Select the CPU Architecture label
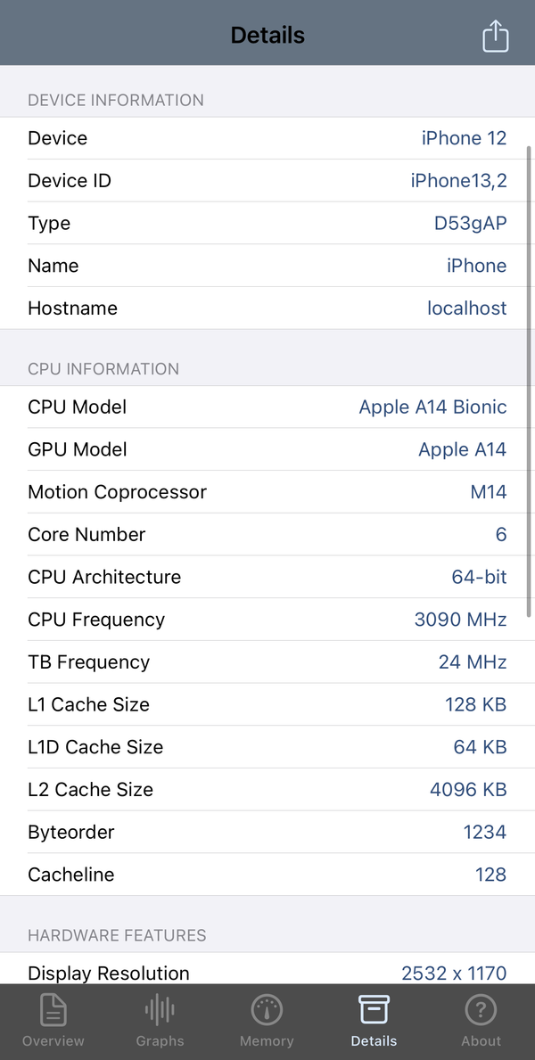The width and height of the screenshot is (535, 1060). click(x=104, y=578)
